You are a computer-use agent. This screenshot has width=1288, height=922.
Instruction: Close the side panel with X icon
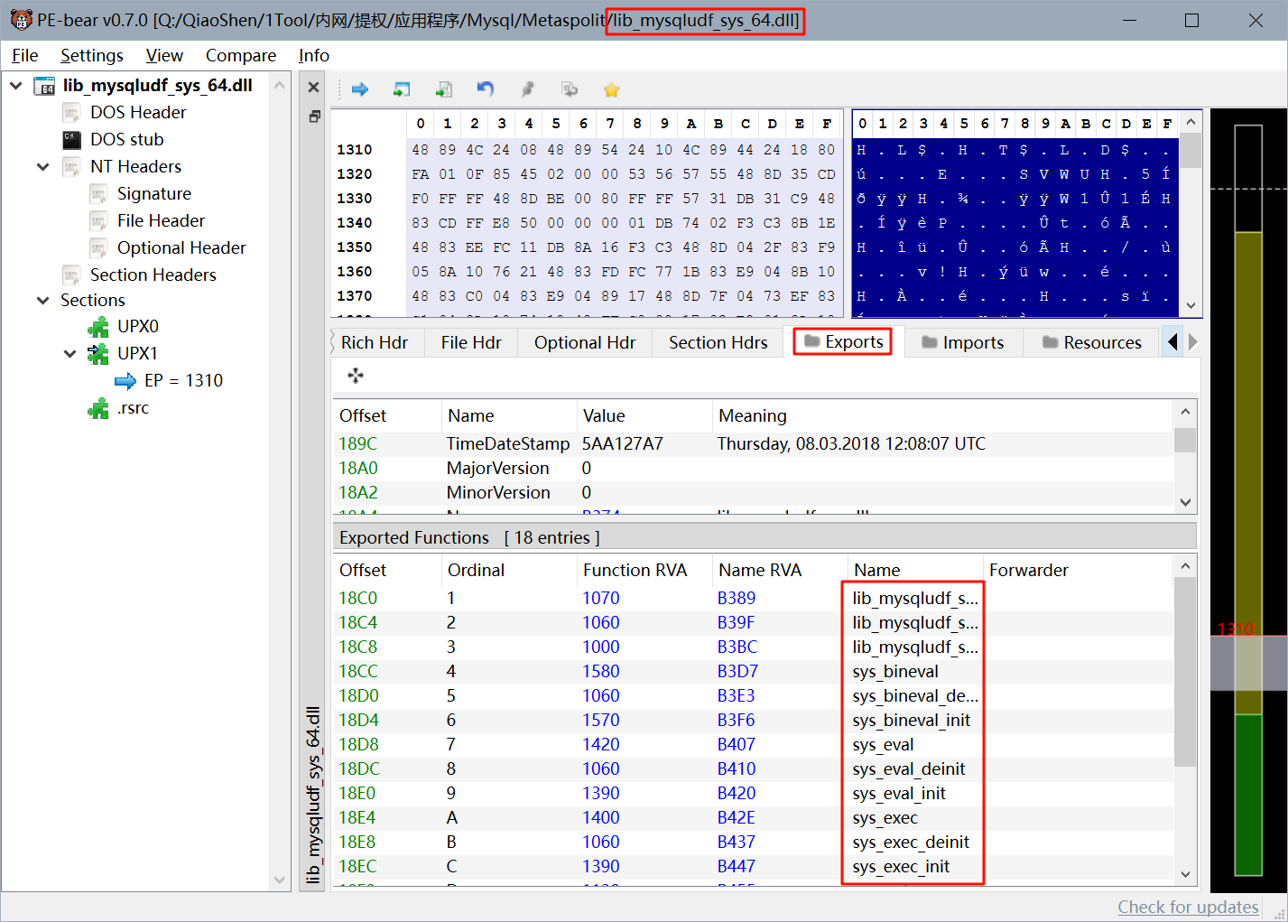pos(313,88)
